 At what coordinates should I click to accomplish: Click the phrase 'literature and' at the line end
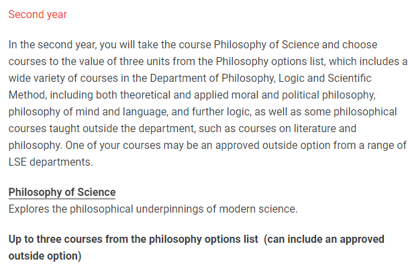[x=325, y=128]
